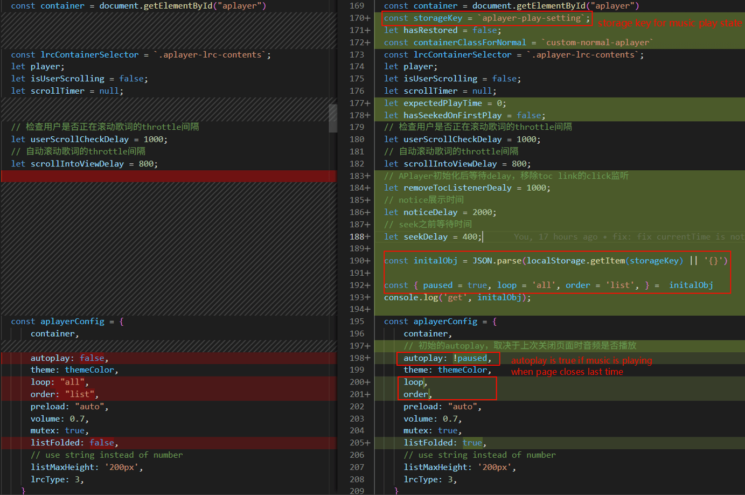Click 'let noticeDelay = 2000;' line
This screenshot has width=745, height=495.
point(440,212)
